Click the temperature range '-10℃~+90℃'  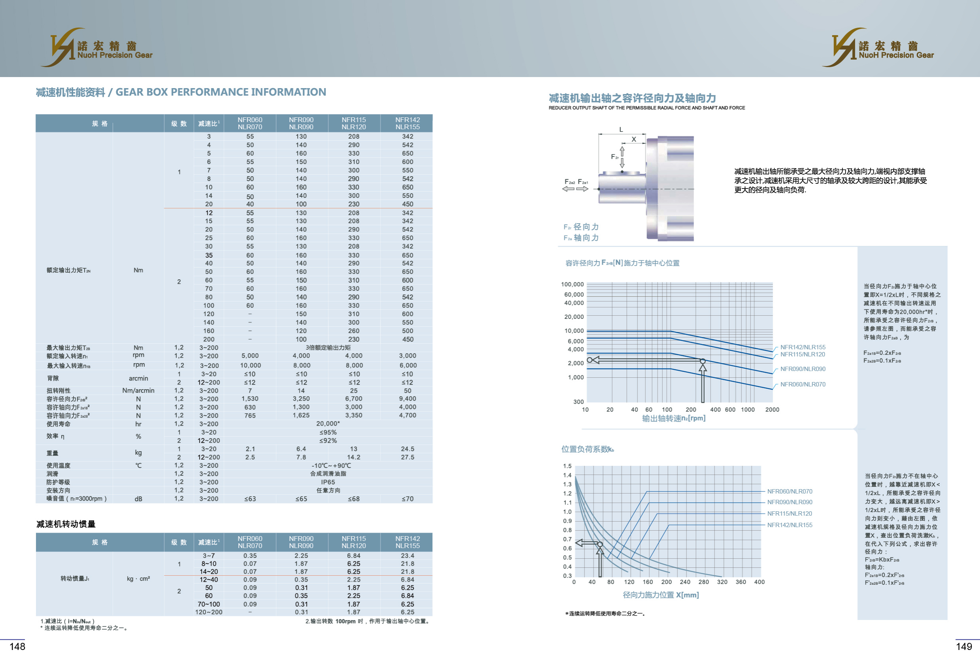tap(331, 466)
